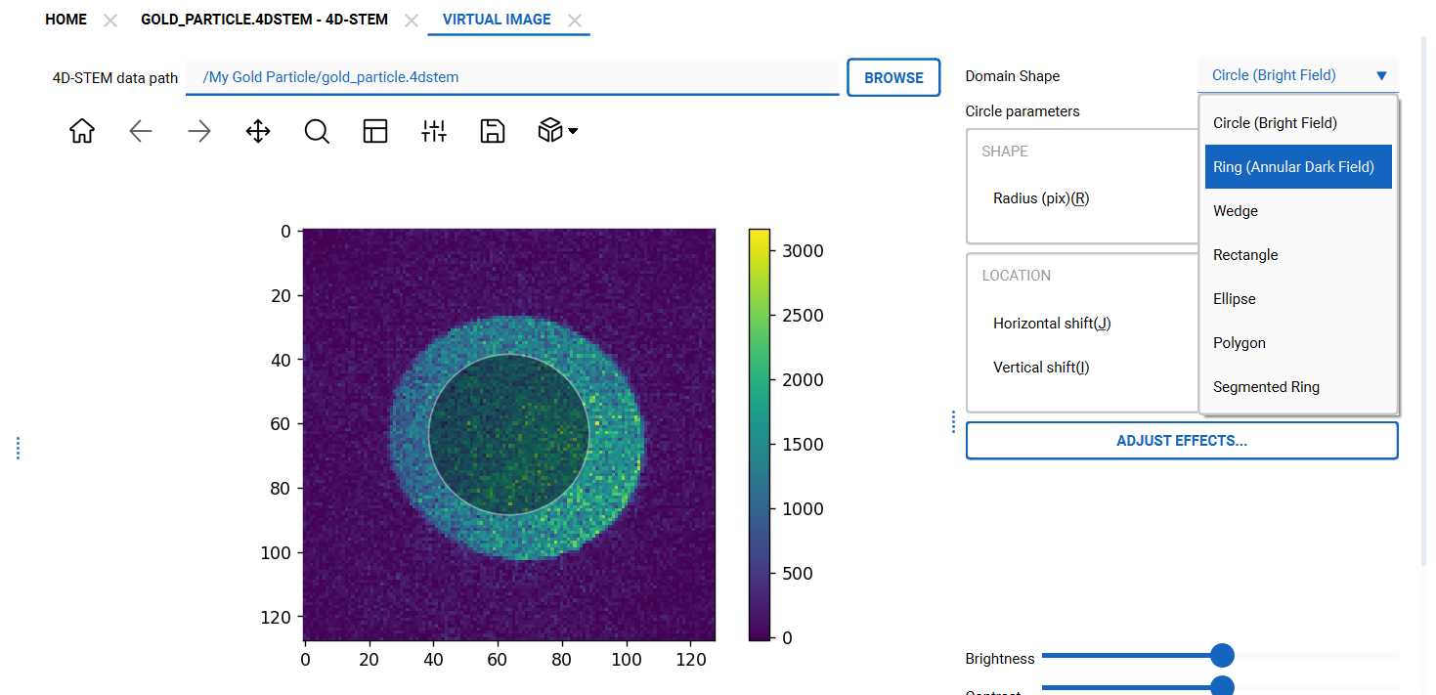The width and height of the screenshot is (1436, 695).
Task: Click the Radius (pix)(R) label
Action: tap(1041, 198)
